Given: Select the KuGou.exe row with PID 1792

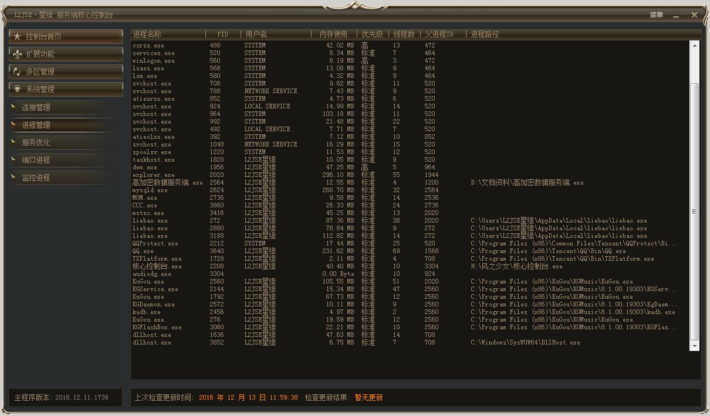Looking at the screenshot, I should (x=409, y=296).
